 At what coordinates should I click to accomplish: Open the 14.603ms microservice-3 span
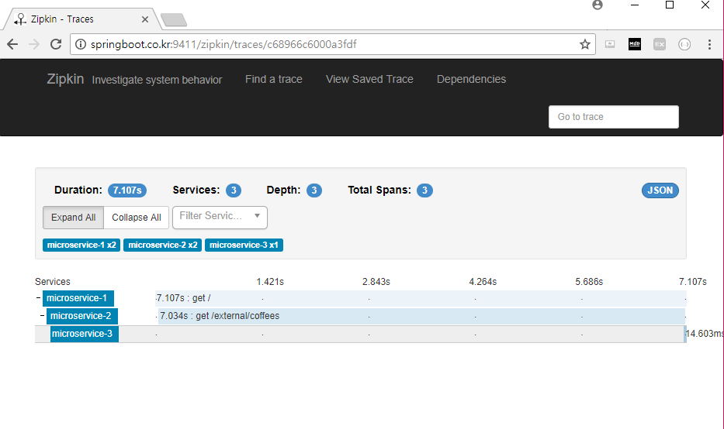point(685,334)
